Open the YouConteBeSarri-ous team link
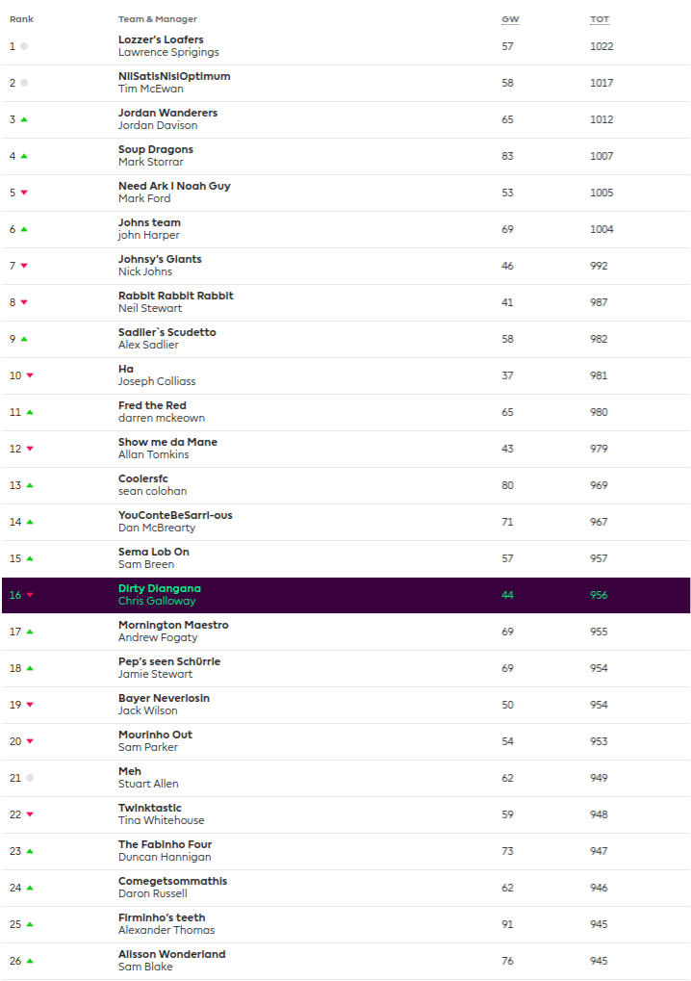Image resolution: width=691 pixels, height=981 pixels. pos(175,515)
